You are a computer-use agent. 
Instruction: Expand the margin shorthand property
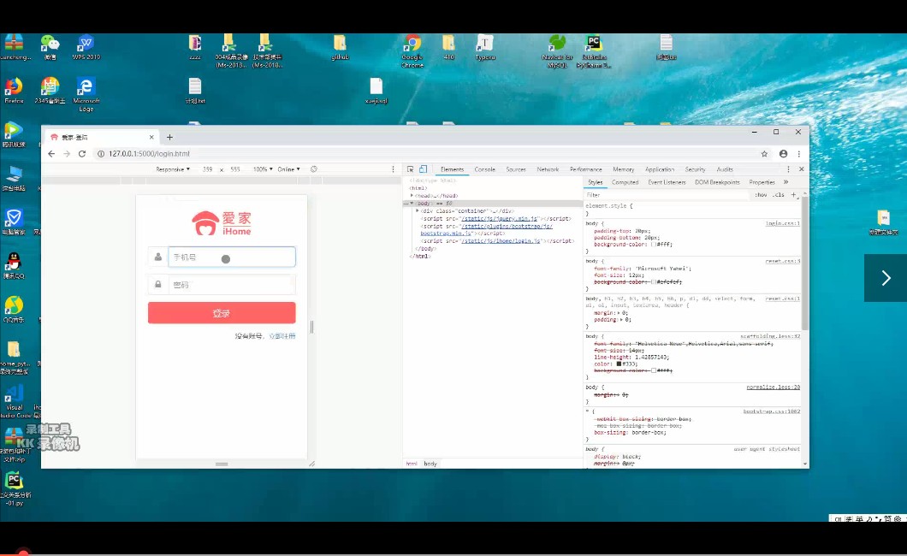click(x=620, y=313)
